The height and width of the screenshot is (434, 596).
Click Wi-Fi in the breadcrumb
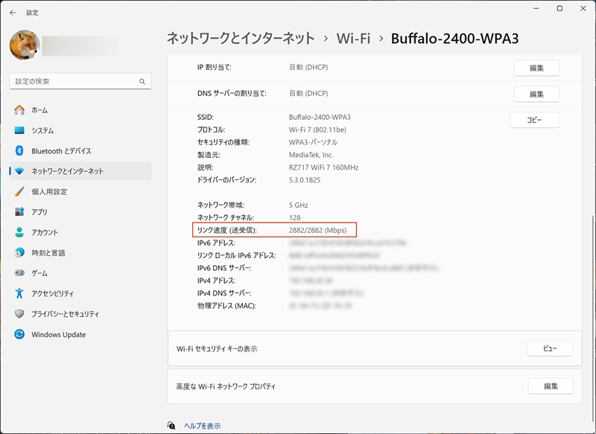[353, 39]
